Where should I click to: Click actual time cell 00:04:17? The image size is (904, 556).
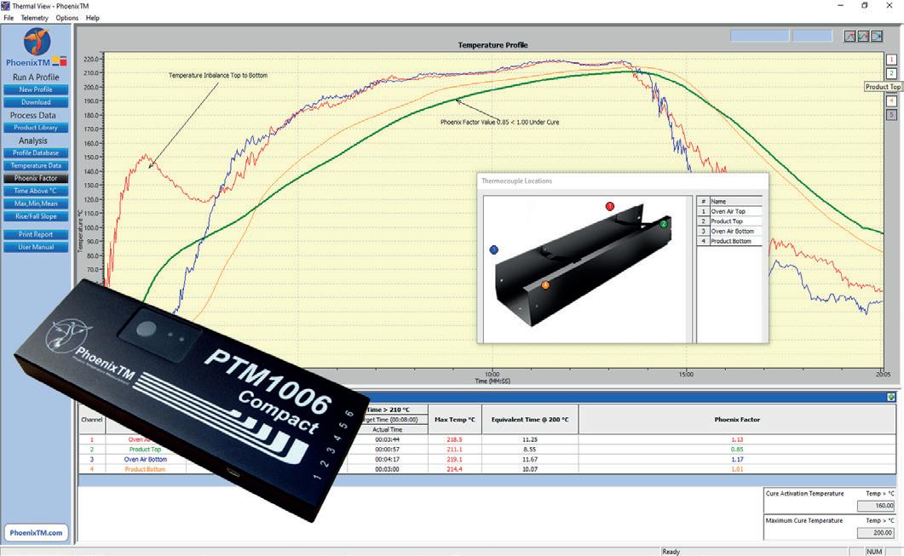[388, 460]
